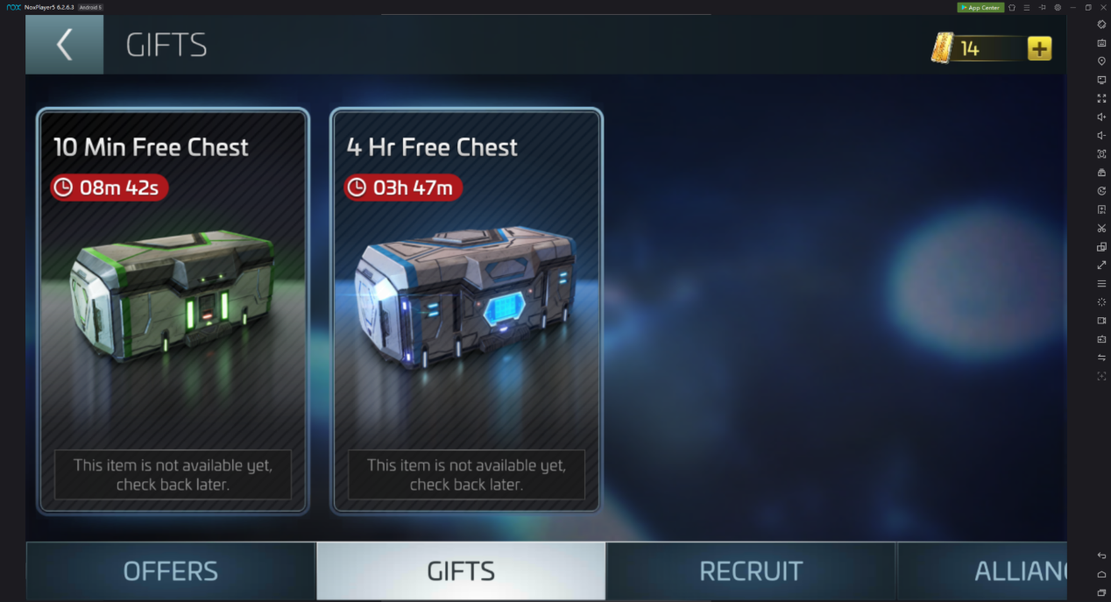Image resolution: width=1111 pixels, height=602 pixels.
Task: Open NoxPlayer settings gear
Action: click(x=1058, y=7)
